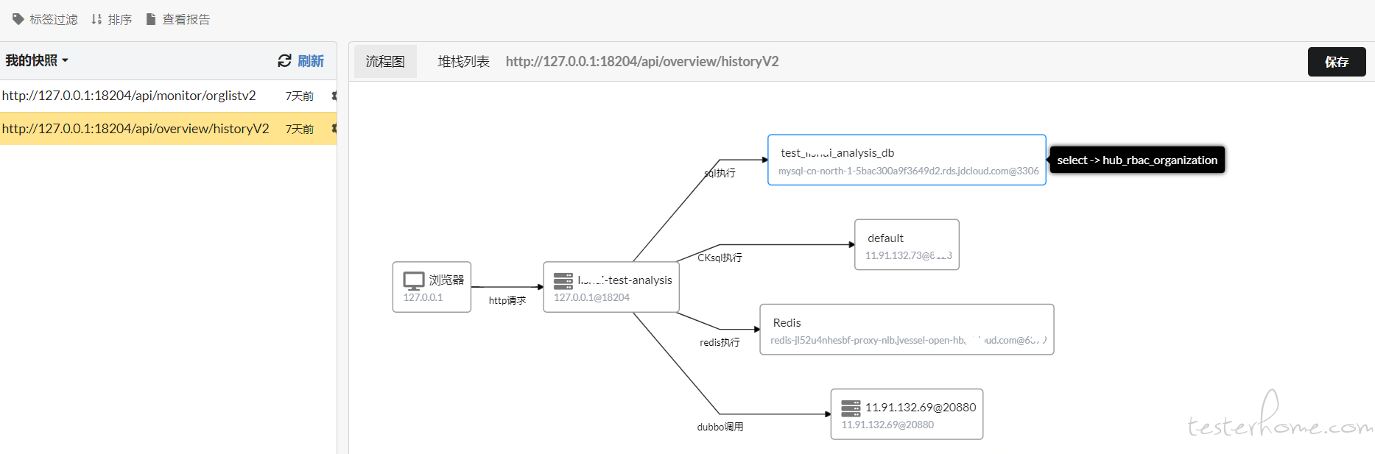Screen dimensions: 1375x454
Task: Expand the 我的快照 dropdown
Action: click(x=37, y=60)
